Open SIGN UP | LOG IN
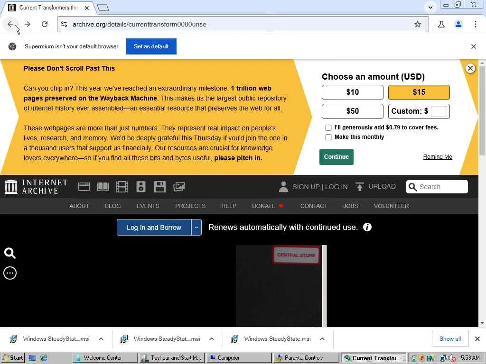The height and width of the screenshot is (364, 486). [x=320, y=187]
